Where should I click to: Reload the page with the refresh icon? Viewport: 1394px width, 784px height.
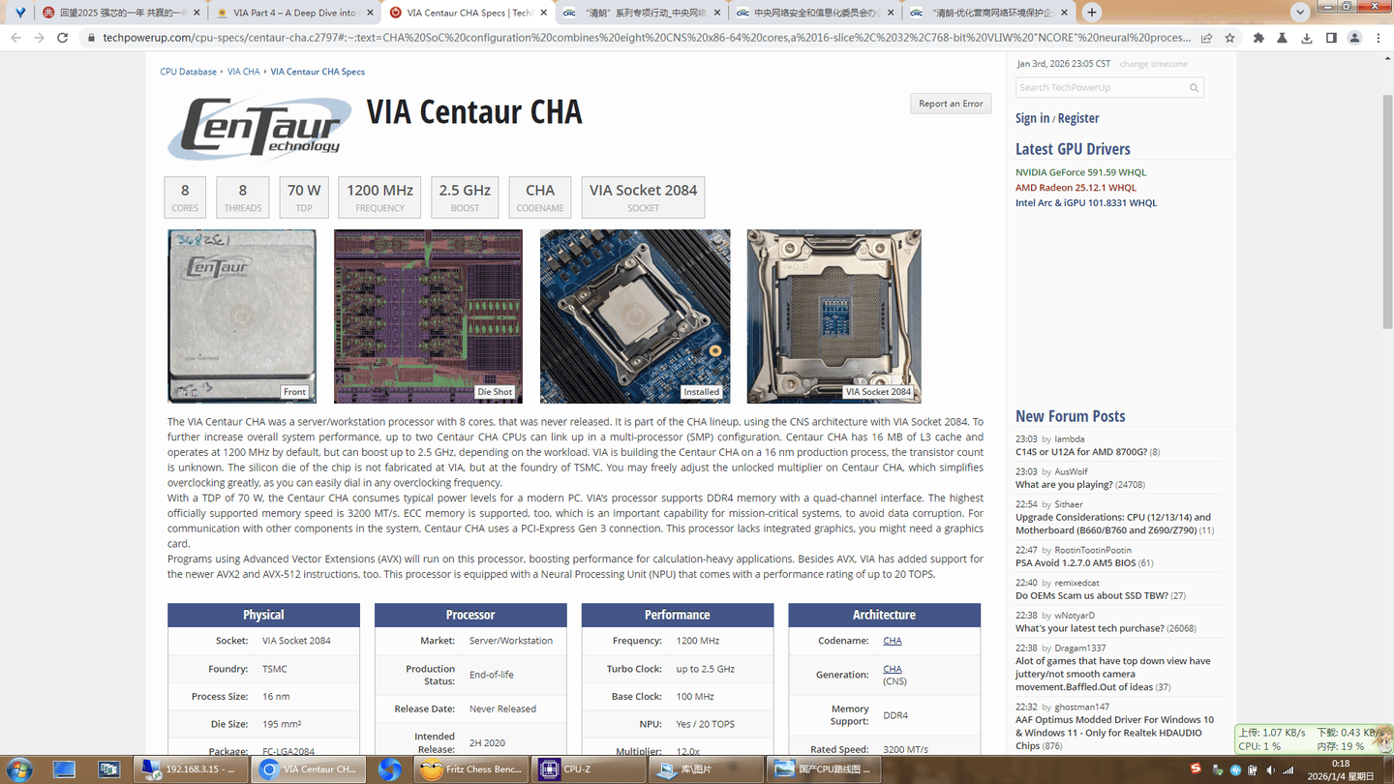point(63,38)
